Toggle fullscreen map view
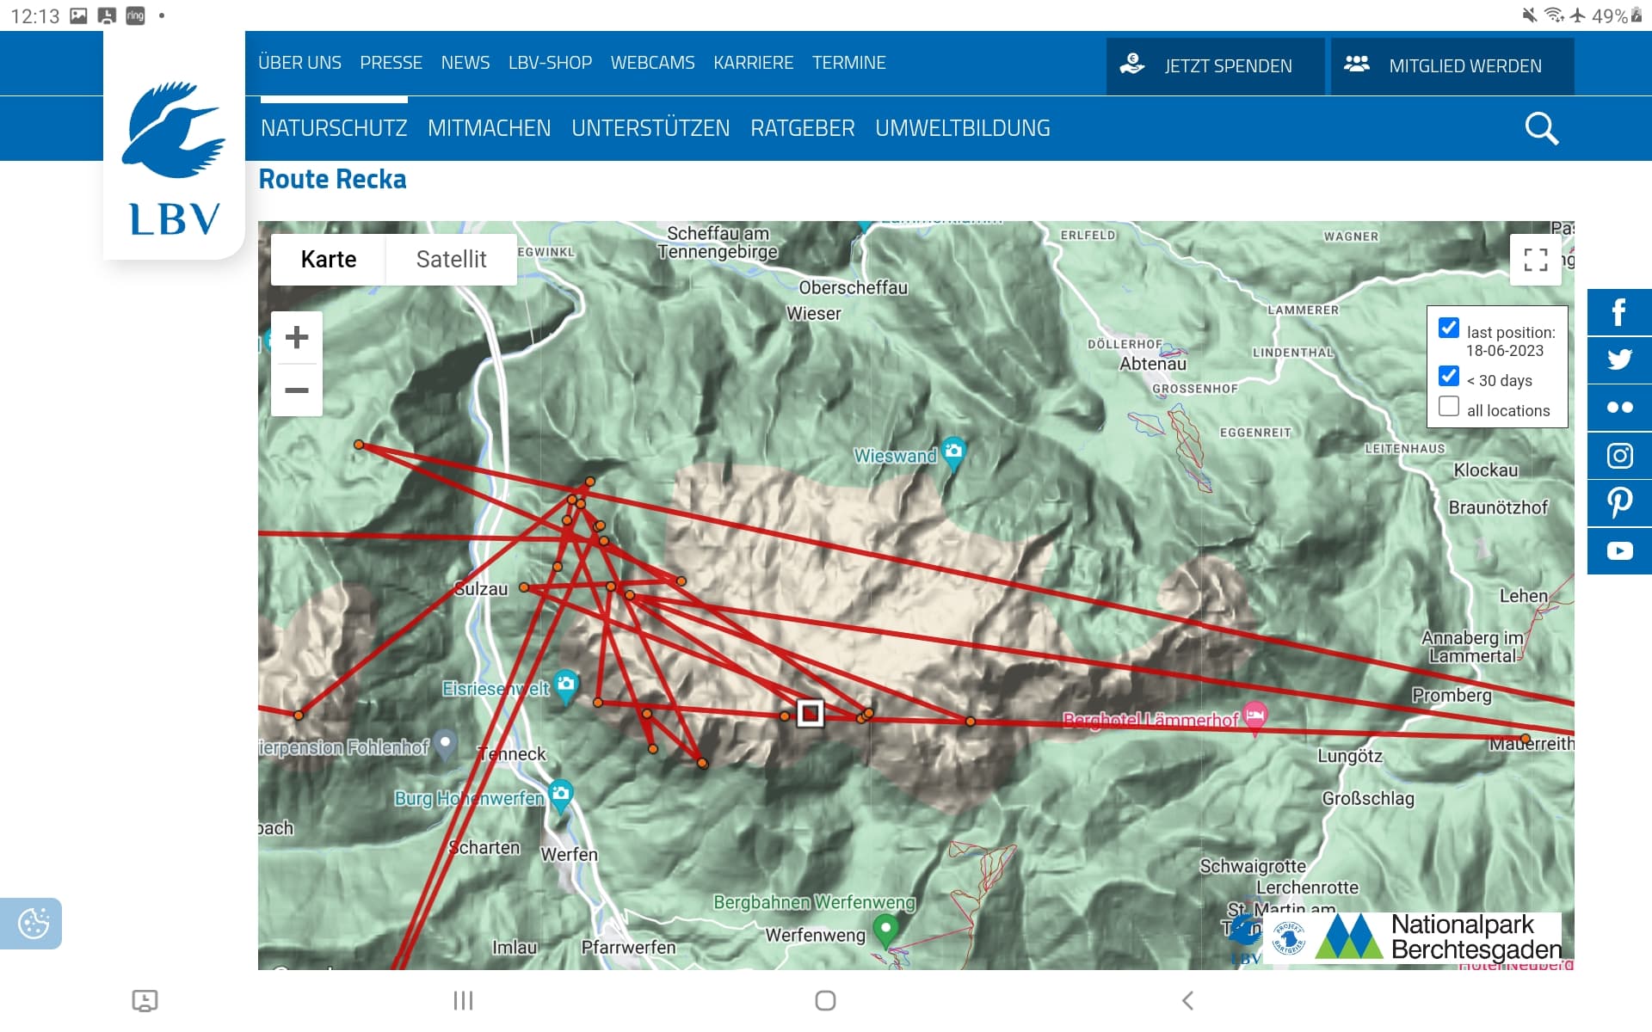Screen dimensions: 1652x1032 [x=1535, y=260]
